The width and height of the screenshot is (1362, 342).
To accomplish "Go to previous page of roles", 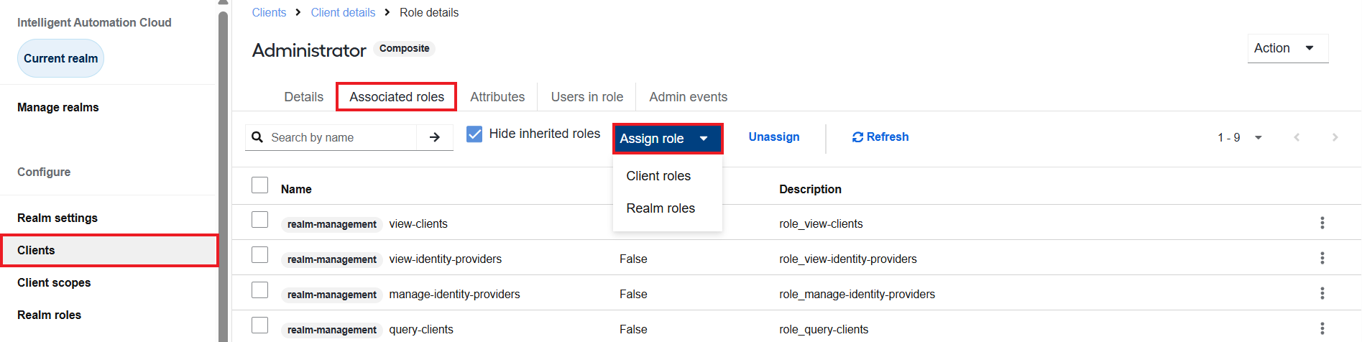I will [1297, 137].
